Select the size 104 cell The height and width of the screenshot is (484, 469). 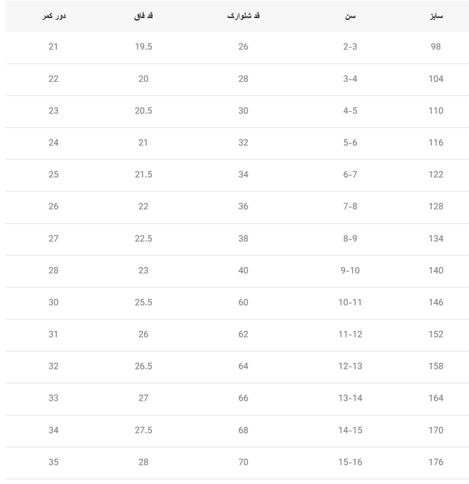[x=436, y=79]
